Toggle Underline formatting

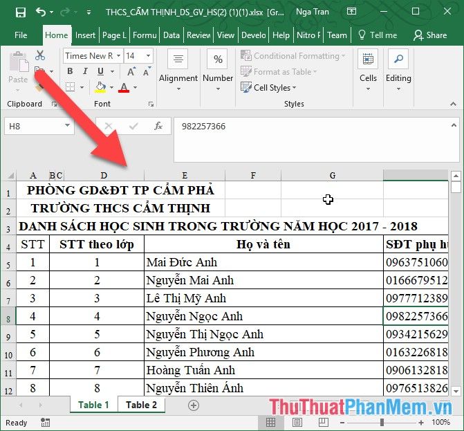(100, 71)
